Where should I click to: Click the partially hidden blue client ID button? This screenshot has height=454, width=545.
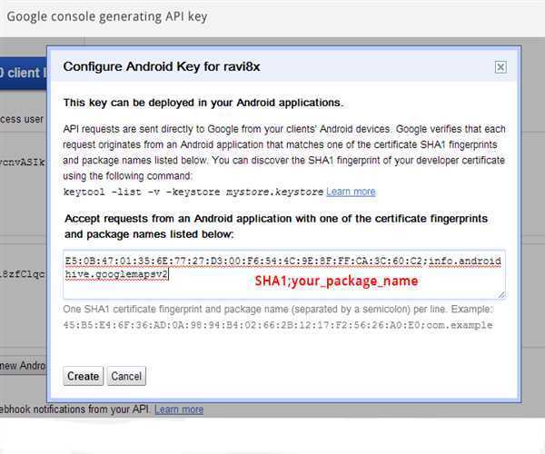(x=23, y=72)
